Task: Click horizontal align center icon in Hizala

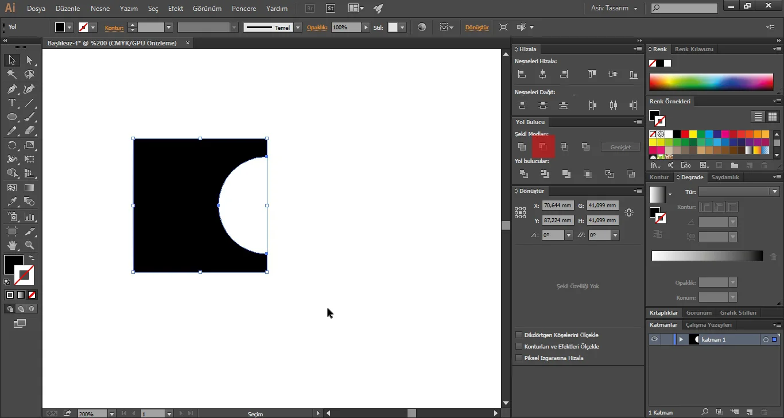Action: (x=542, y=74)
